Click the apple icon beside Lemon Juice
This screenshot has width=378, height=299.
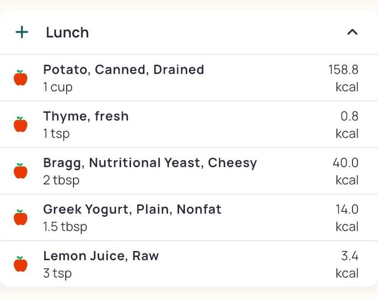(21, 264)
